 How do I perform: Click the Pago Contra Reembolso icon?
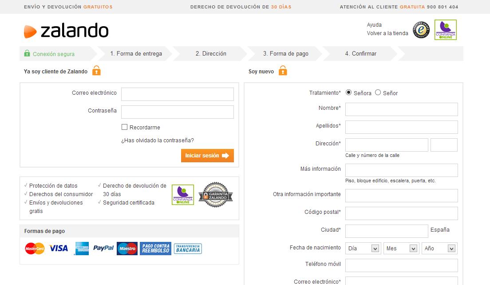(x=155, y=249)
